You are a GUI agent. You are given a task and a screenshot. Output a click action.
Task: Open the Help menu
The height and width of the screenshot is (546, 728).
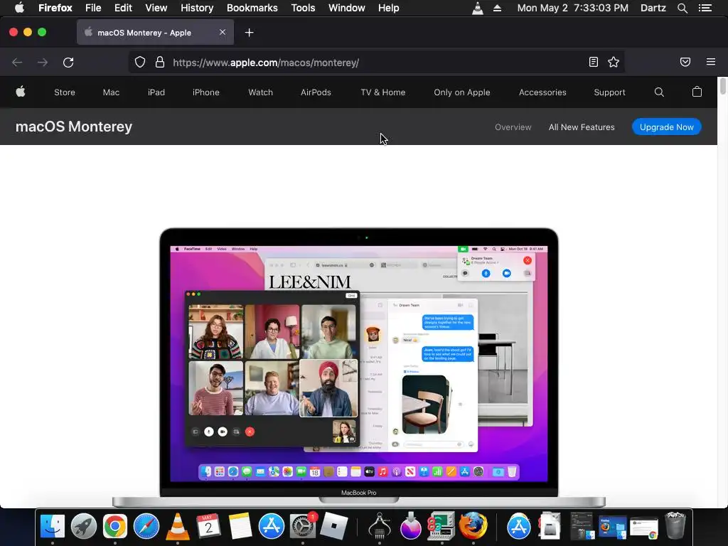pyautogui.click(x=389, y=8)
